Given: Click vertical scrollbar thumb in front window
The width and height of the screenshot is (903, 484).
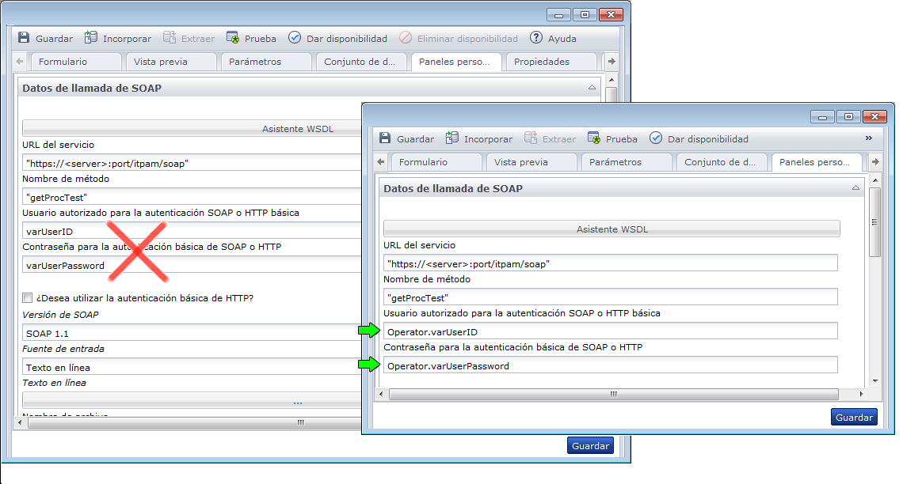Looking at the screenshot, I should pyautogui.click(x=874, y=222).
